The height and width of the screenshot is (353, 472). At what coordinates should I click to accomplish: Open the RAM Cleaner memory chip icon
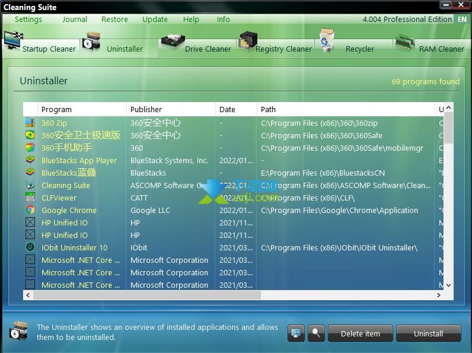(405, 42)
